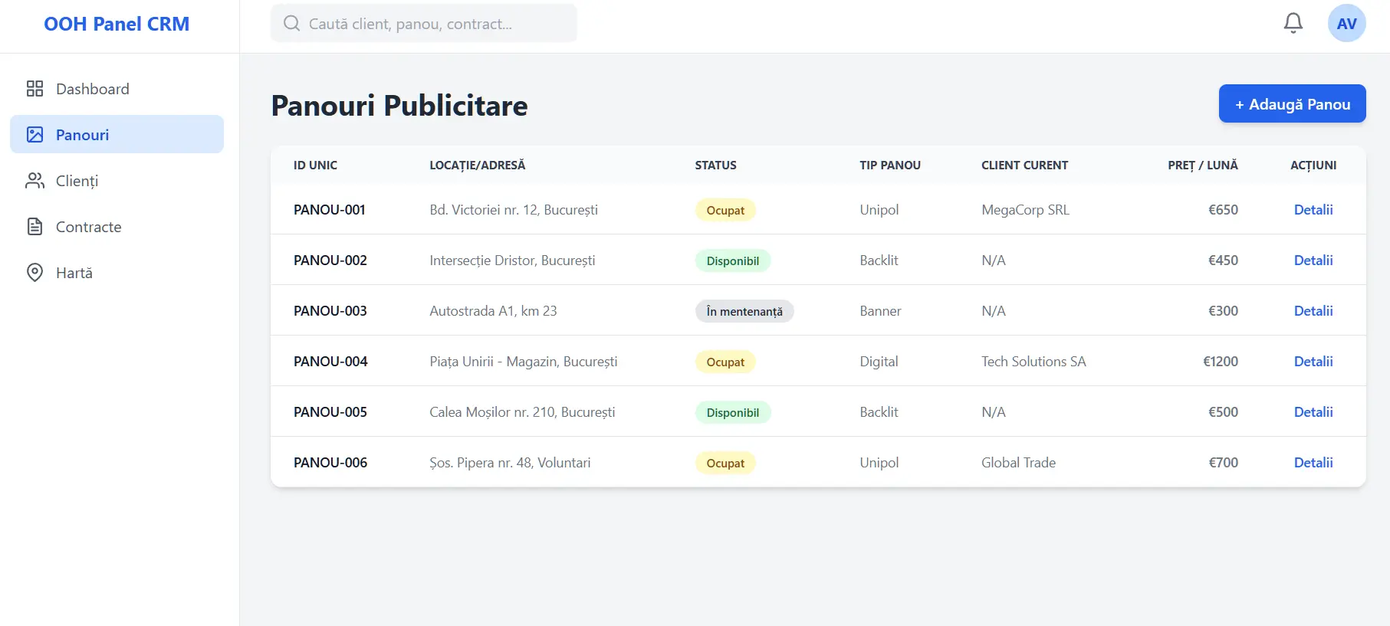Viewport: 1390px width, 626px height.
Task: Click the Ocupat badge for PANOU-006
Action: 725,463
